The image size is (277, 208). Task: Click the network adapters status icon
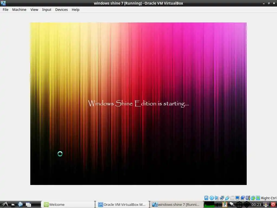pos(222,198)
